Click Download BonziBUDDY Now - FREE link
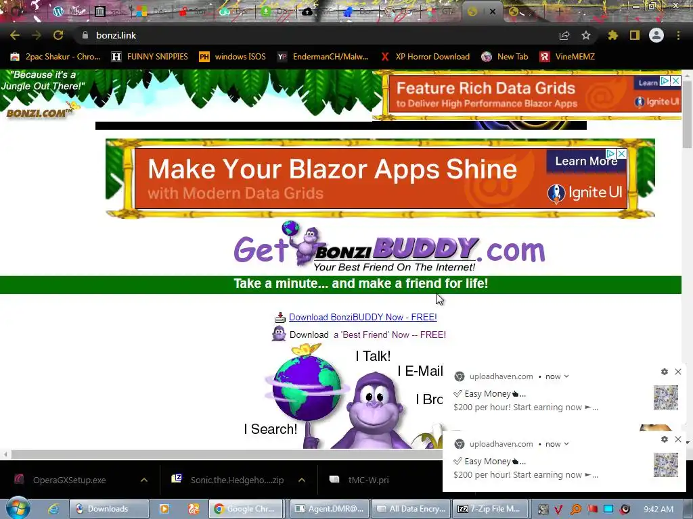 click(363, 318)
